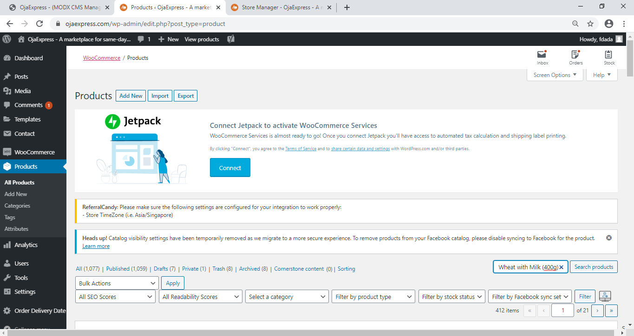This screenshot has height=336, width=634.
Task: Click the Add New product button
Action: click(131, 96)
